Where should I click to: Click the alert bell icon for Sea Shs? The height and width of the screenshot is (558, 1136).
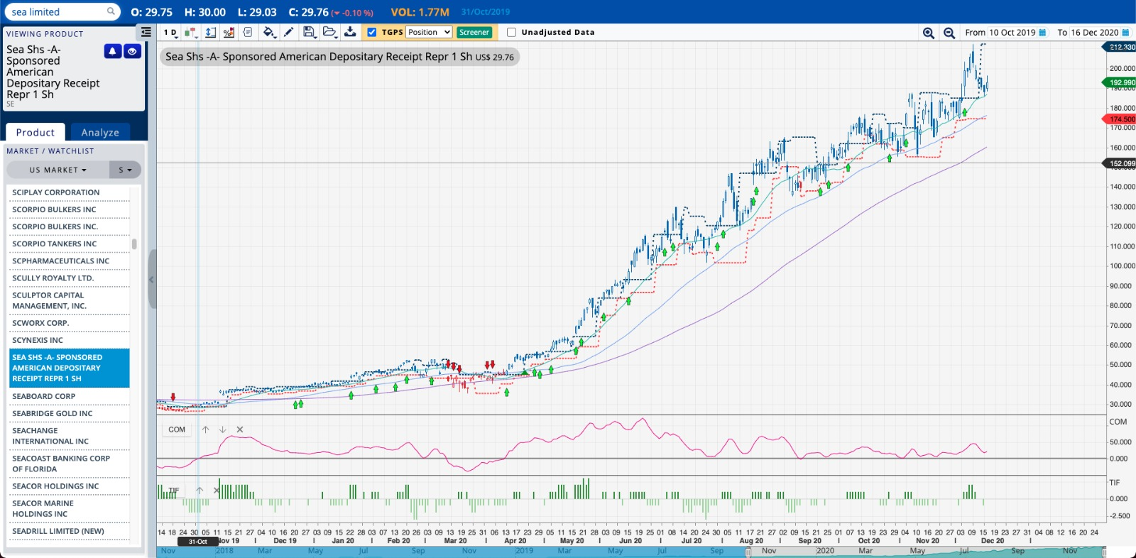pos(112,51)
